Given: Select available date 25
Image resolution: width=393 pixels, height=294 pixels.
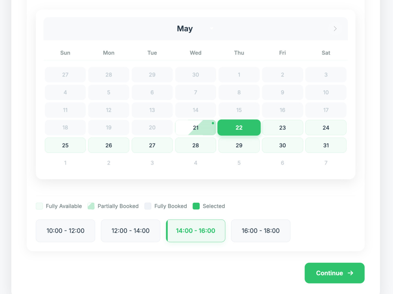Looking at the screenshot, I should pyautogui.click(x=65, y=145).
